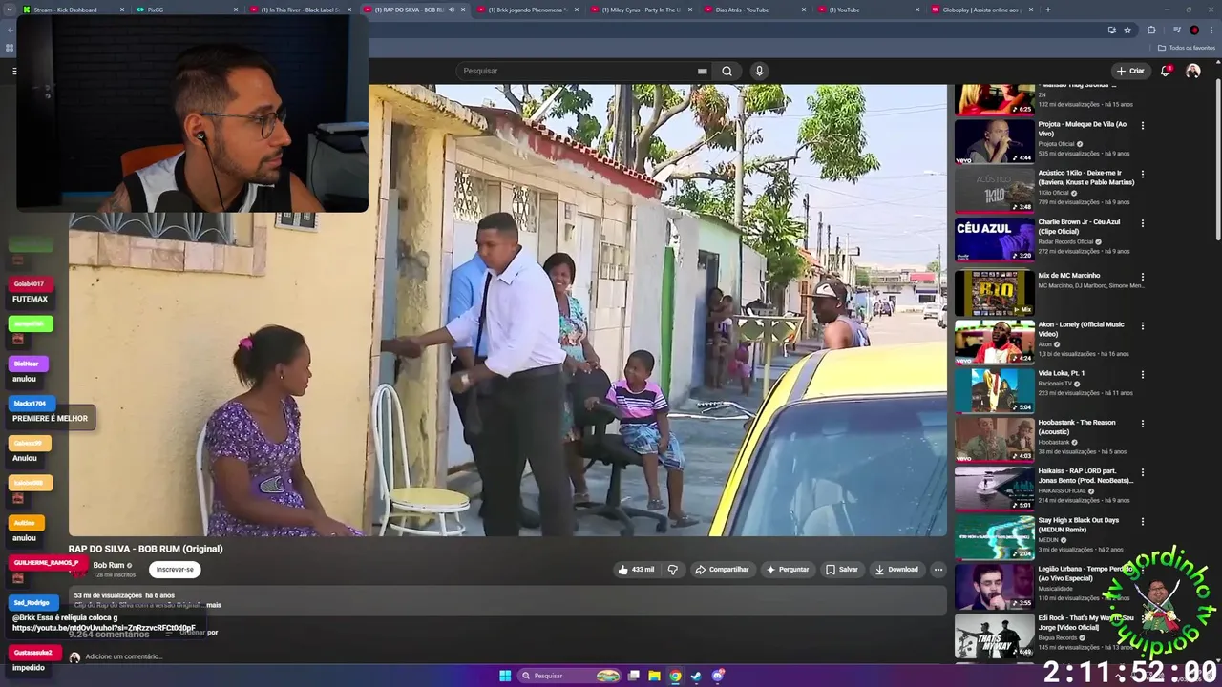Open Haikaiss - RAP LORD video title

click(x=1085, y=475)
